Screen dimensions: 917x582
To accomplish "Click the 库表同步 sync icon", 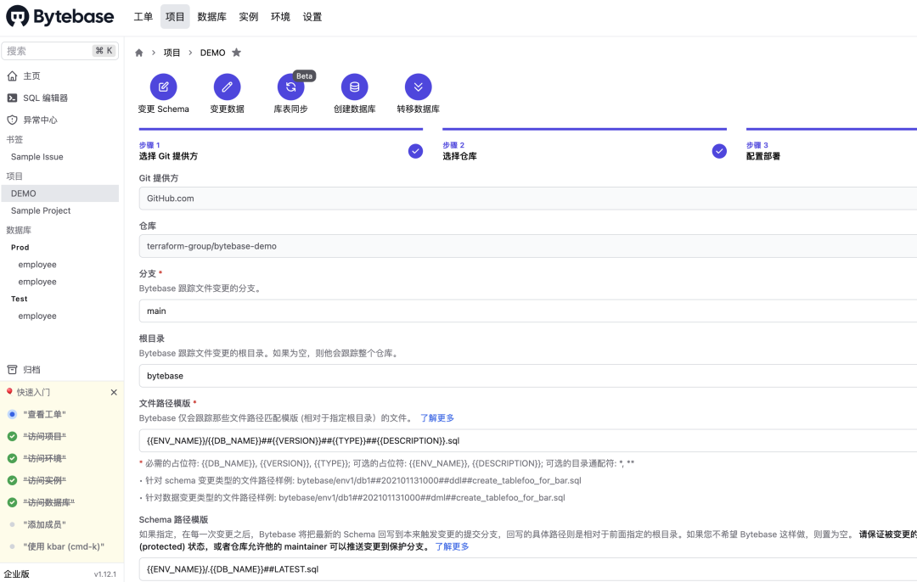I will (290, 87).
